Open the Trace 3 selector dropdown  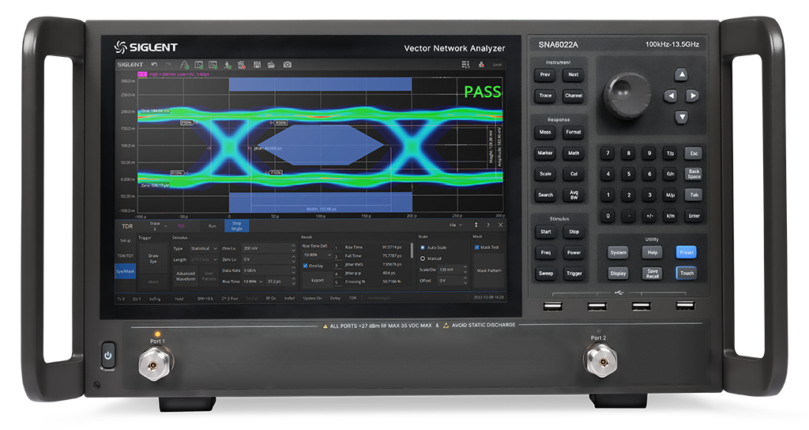point(158,226)
